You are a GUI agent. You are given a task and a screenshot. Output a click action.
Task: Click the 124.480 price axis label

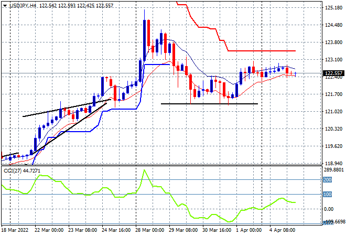tap(333, 25)
